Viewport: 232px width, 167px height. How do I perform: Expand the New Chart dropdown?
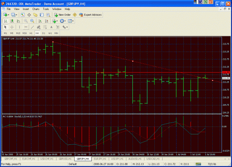[x=9, y=15]
